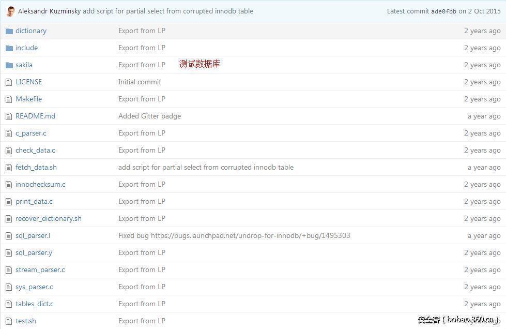Click the file icon beside Makefile

pyautogui.click(x=9, y=99)
